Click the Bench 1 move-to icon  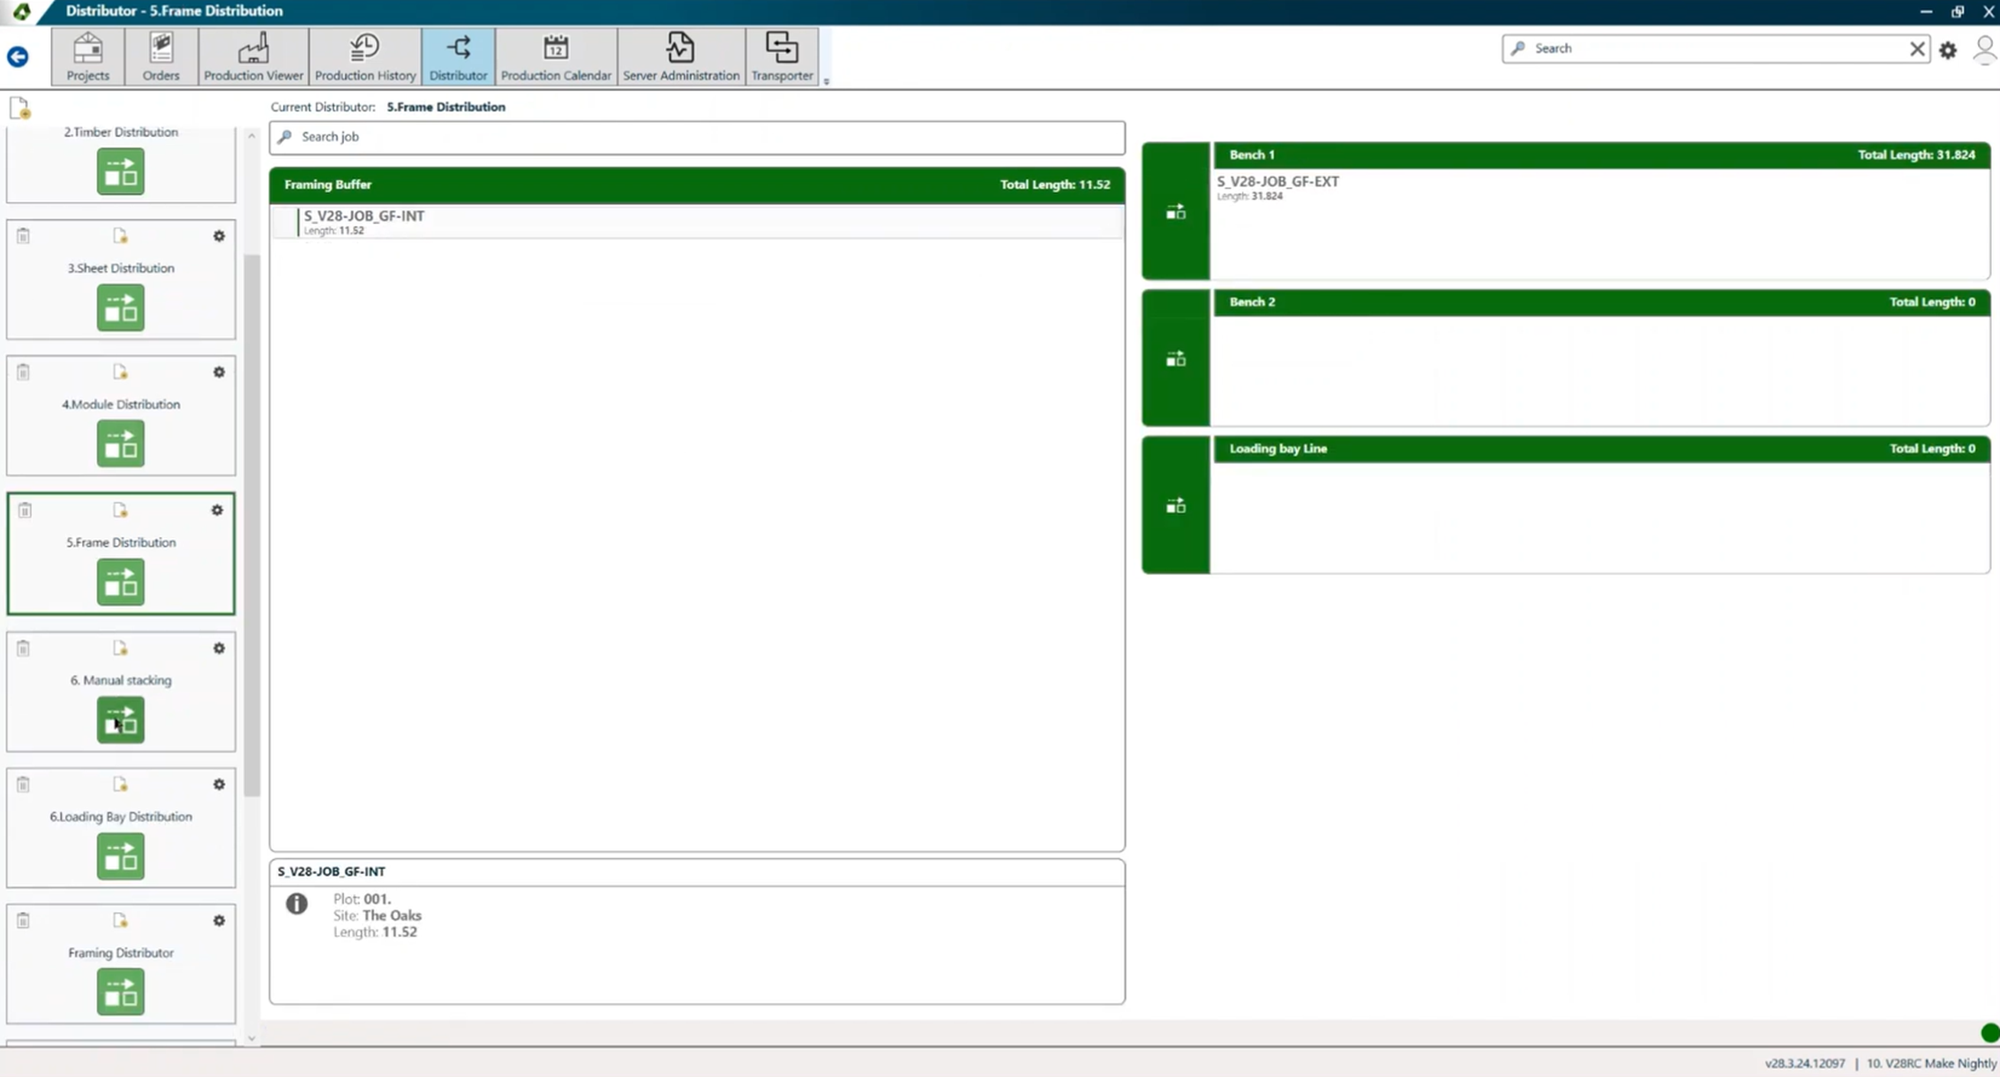coord(1175,212)
